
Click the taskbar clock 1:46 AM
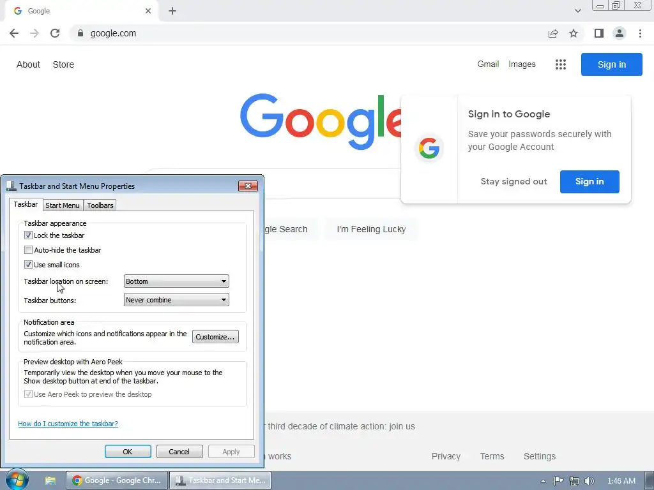621,481
